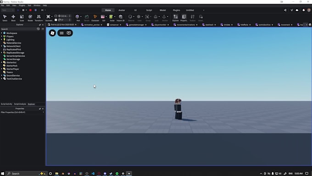Activate the Move tool
312x176 pixels.
tap(13, 18)
